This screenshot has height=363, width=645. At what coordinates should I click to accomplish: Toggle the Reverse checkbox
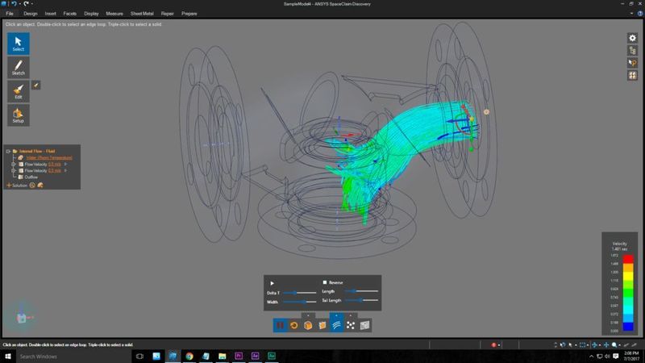[x=325, y=282]
